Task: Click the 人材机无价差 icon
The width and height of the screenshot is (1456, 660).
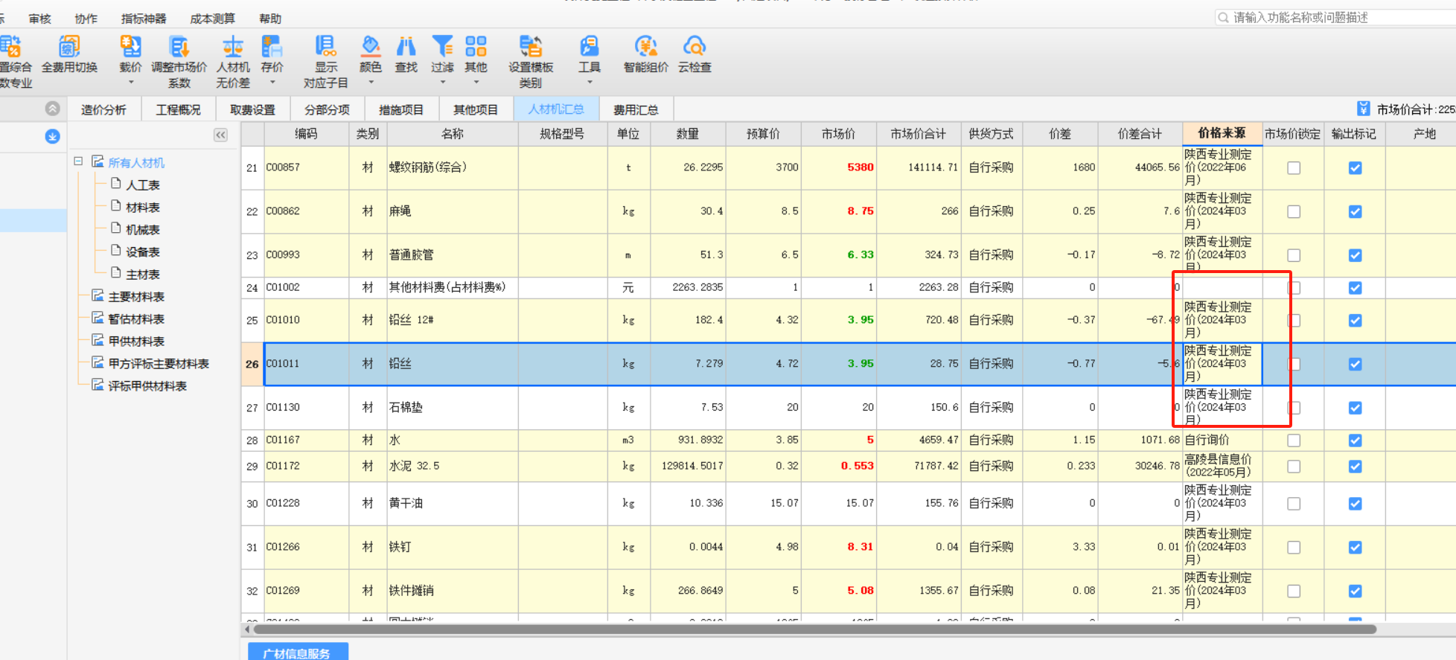Action: [x=233, y=47]
